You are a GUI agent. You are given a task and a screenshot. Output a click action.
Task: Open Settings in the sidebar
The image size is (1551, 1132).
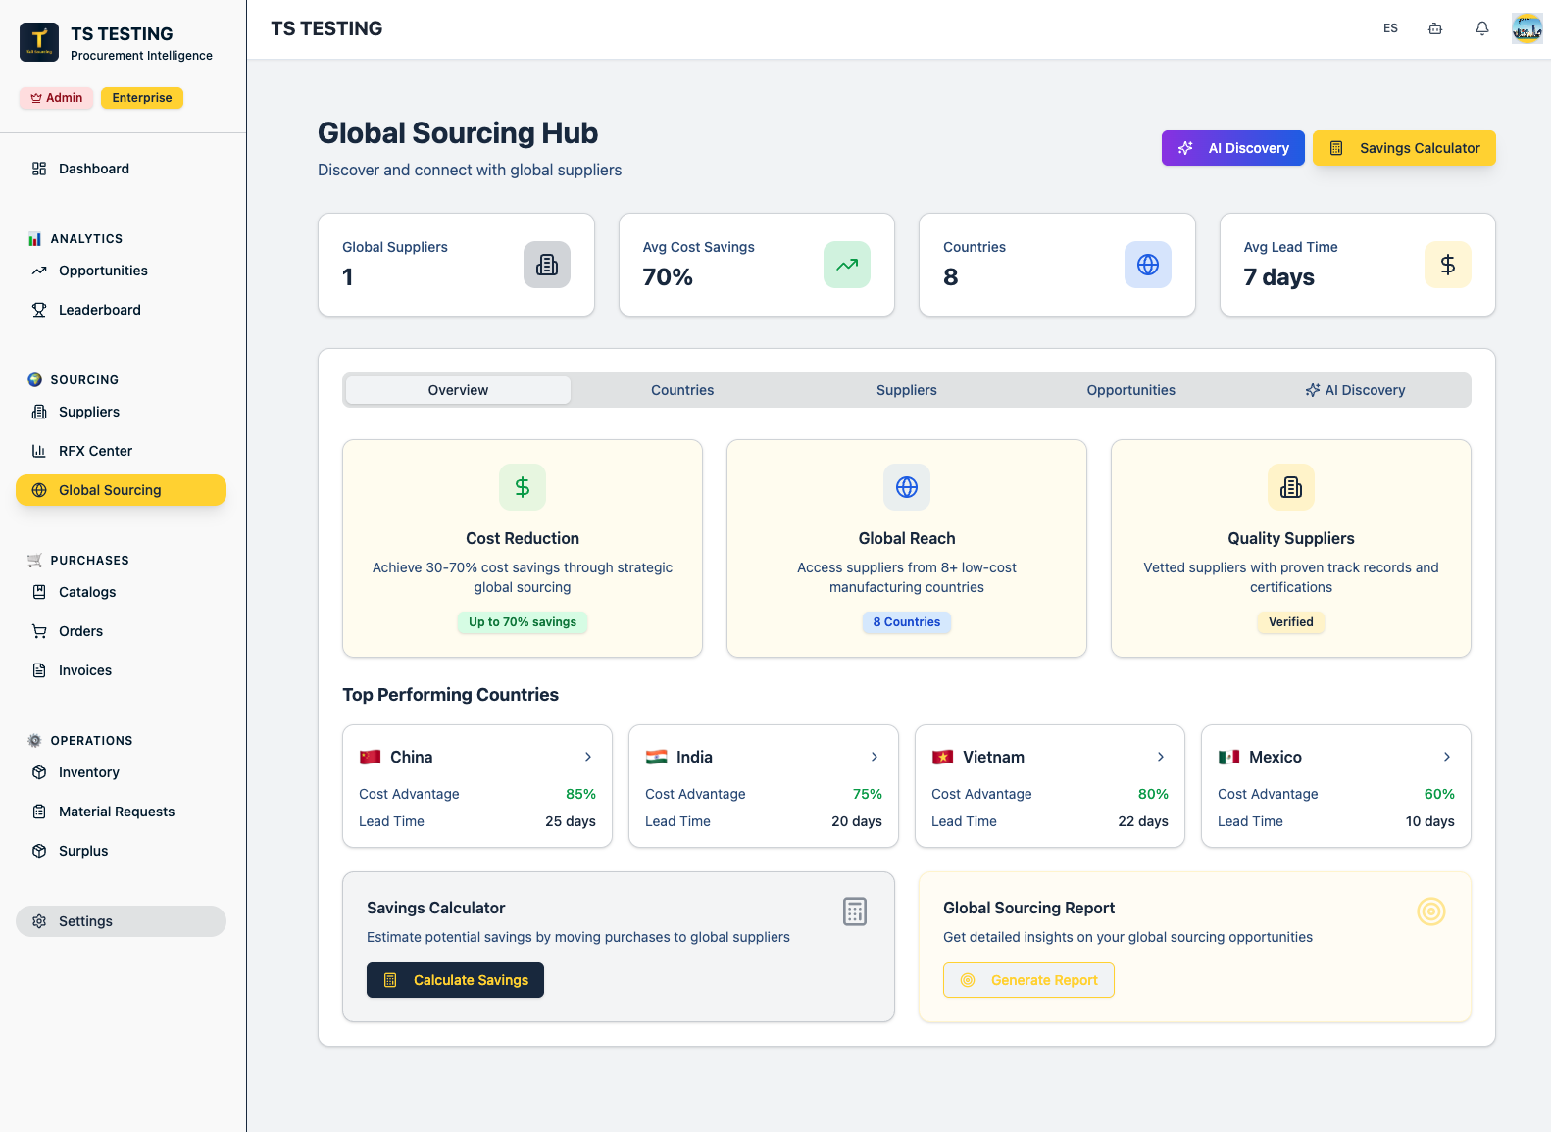(x=121, y=921)
